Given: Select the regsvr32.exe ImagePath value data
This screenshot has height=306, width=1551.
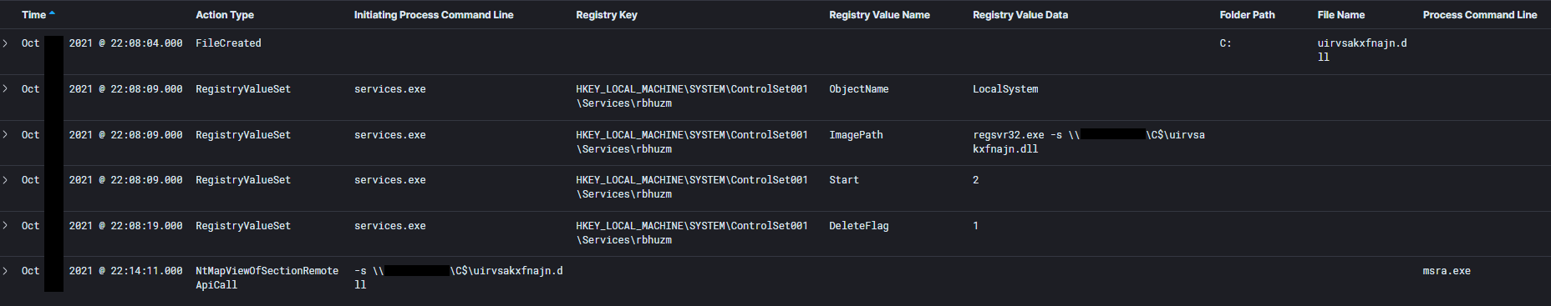Looking at the screenshot, I should click(1089, 142).
